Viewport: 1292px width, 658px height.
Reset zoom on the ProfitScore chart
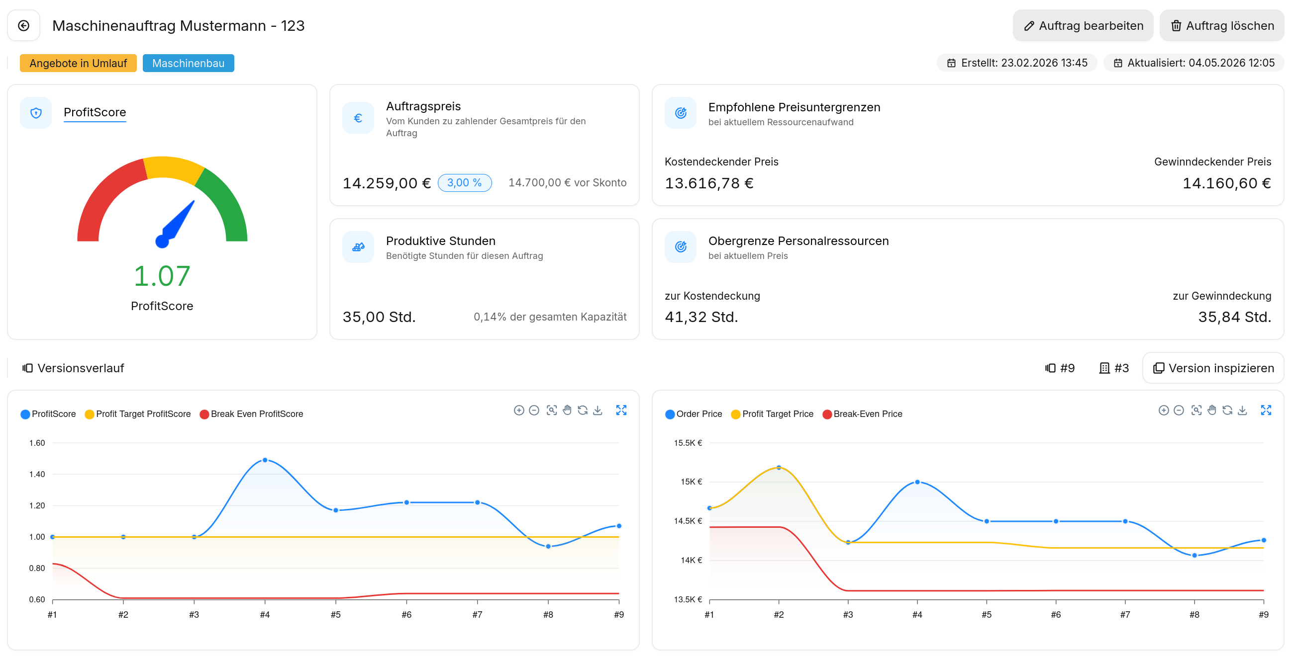point(582,411)
